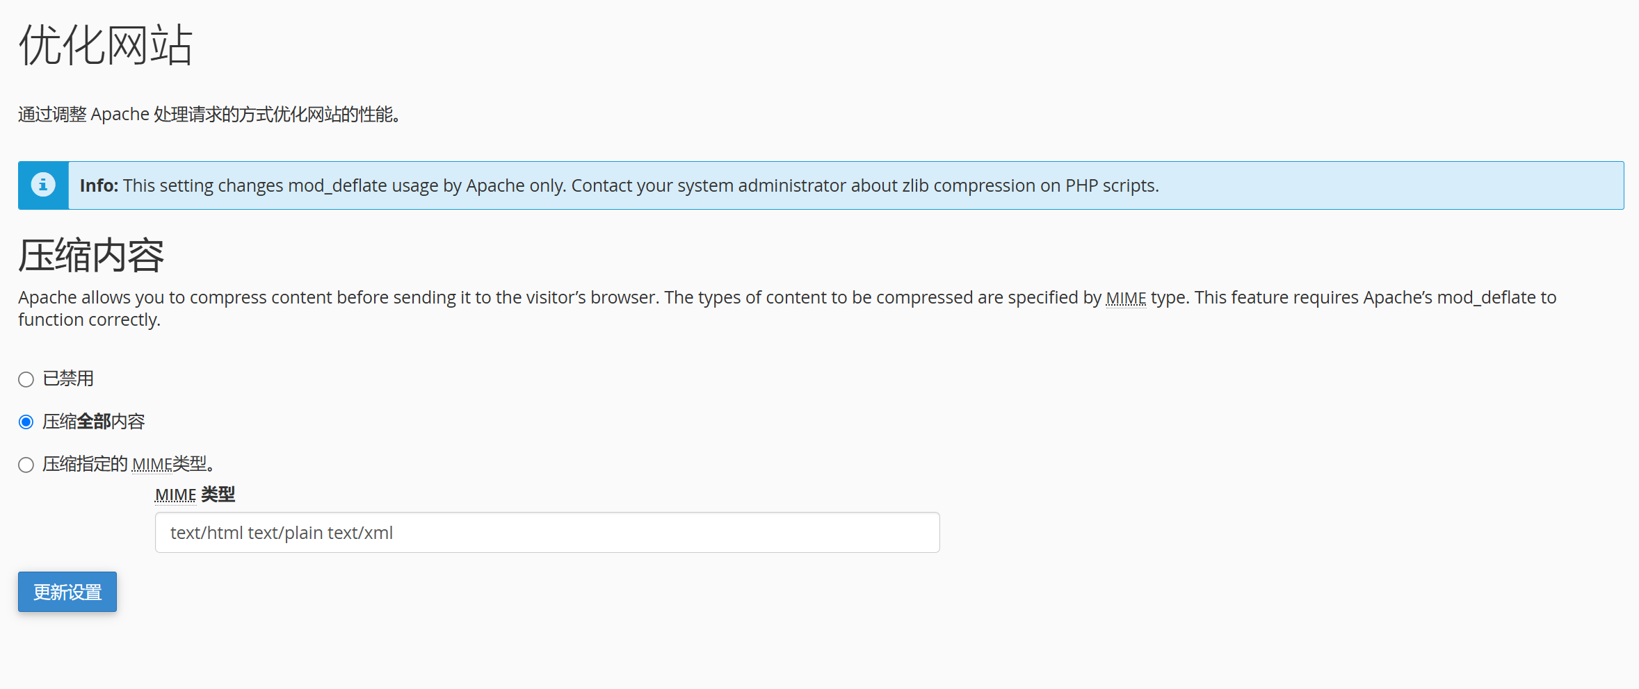The height and width of the screenshot is (689, 1639).
Task: Click the text/html value inside the MIME field
Action: coord(207,533)
